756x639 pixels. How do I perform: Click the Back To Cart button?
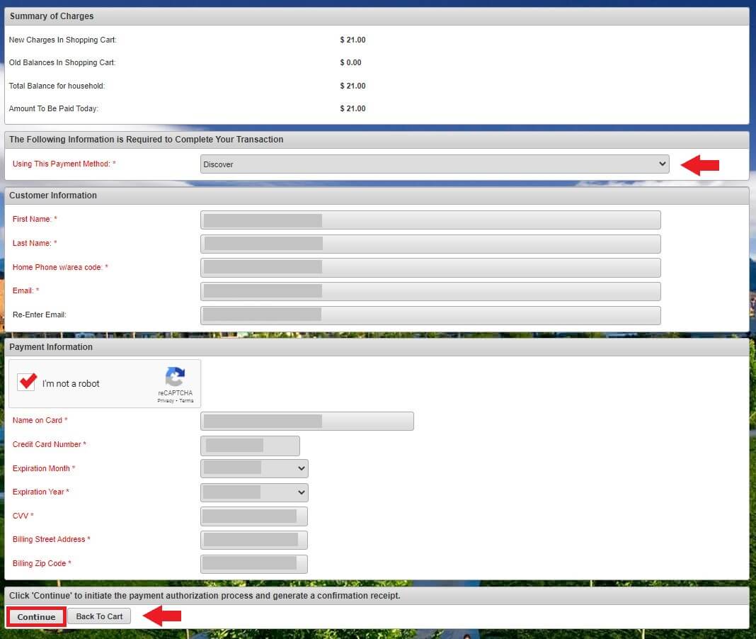[x=99, y=616]
